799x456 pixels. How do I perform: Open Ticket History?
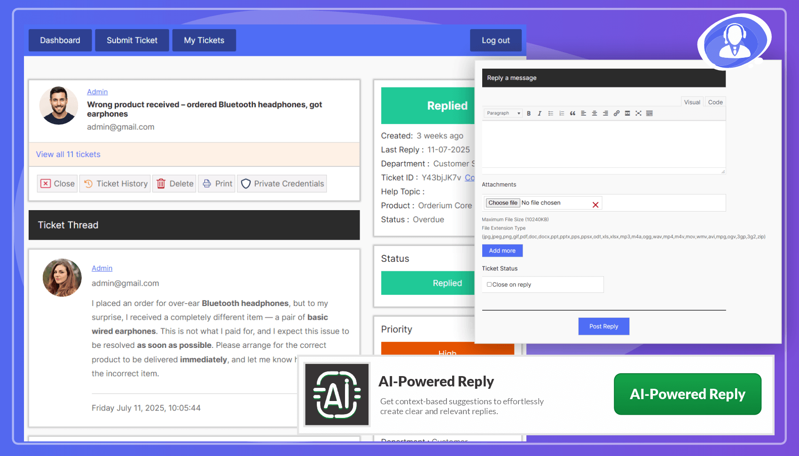[x=115, y=184]
